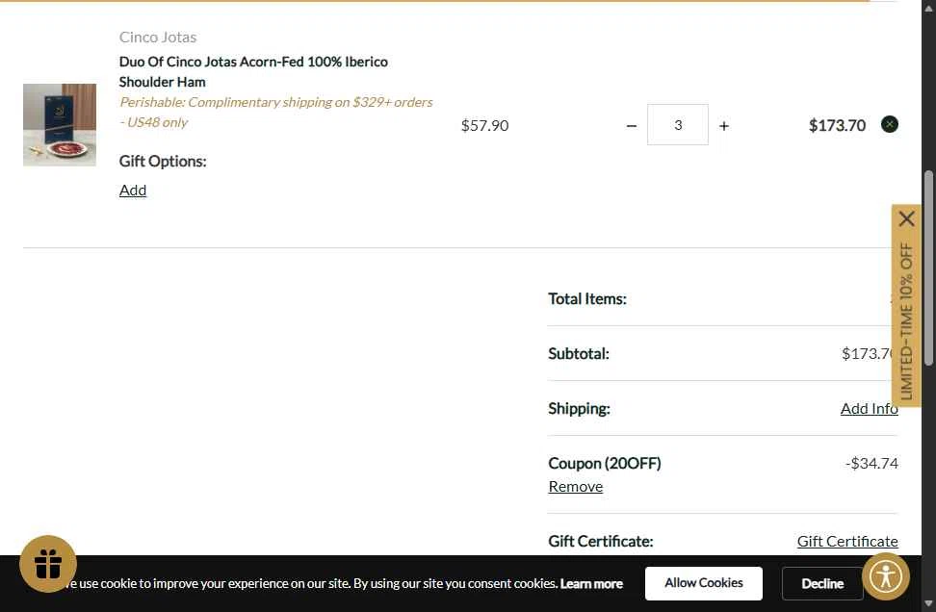Open the Duo Of Cinco Jotas product title

pos(253,71)
